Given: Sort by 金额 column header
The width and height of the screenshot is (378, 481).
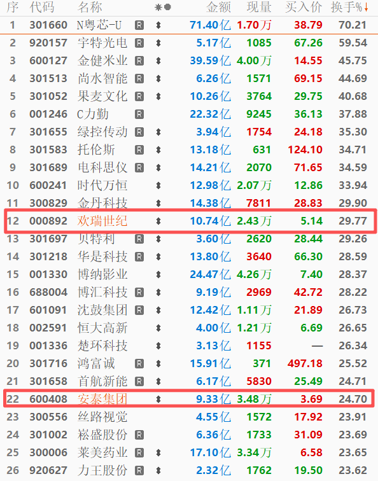Looking at the screenshot, I should pyautogui.click(x=218, y=7).
